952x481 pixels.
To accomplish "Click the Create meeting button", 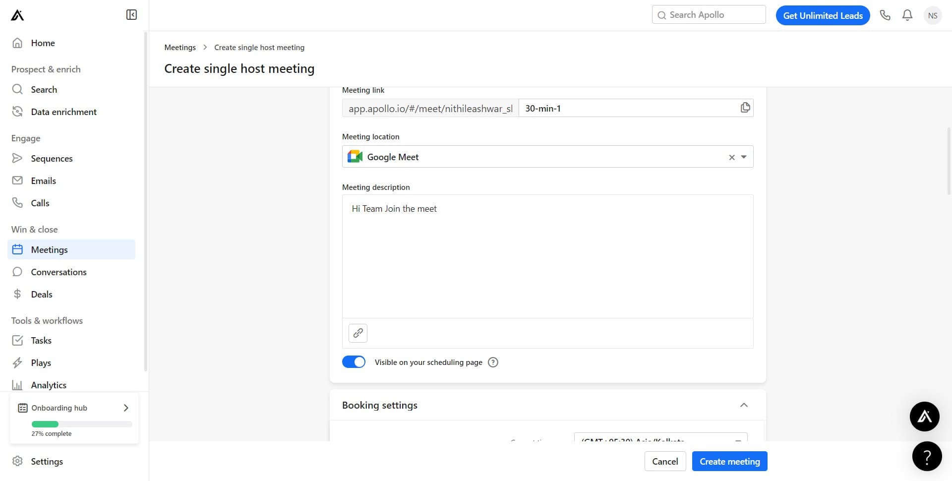I will point(729,461).
